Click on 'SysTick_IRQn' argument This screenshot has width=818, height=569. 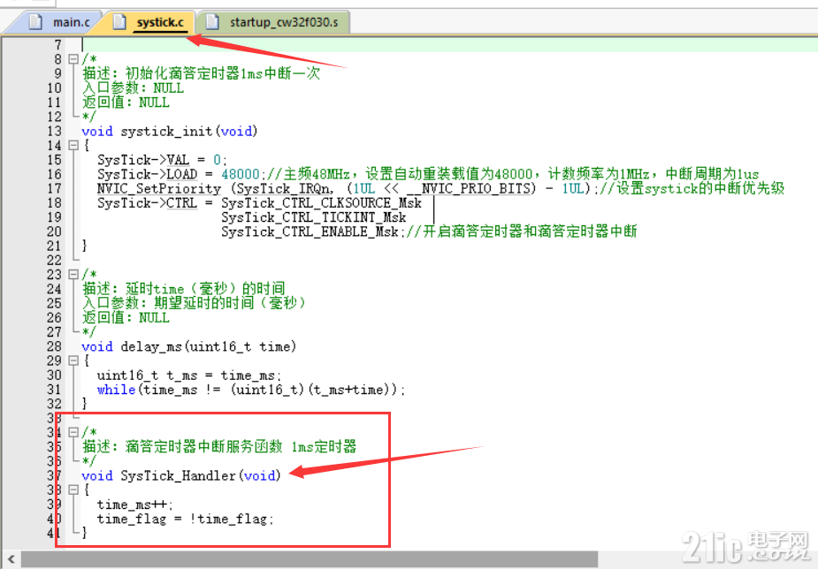[x=284, y=188]
